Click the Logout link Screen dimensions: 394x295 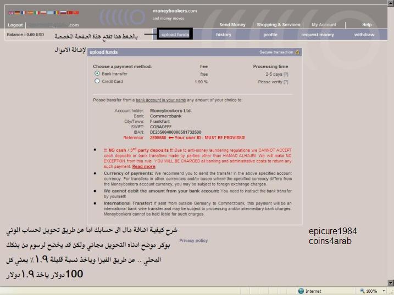15,25
